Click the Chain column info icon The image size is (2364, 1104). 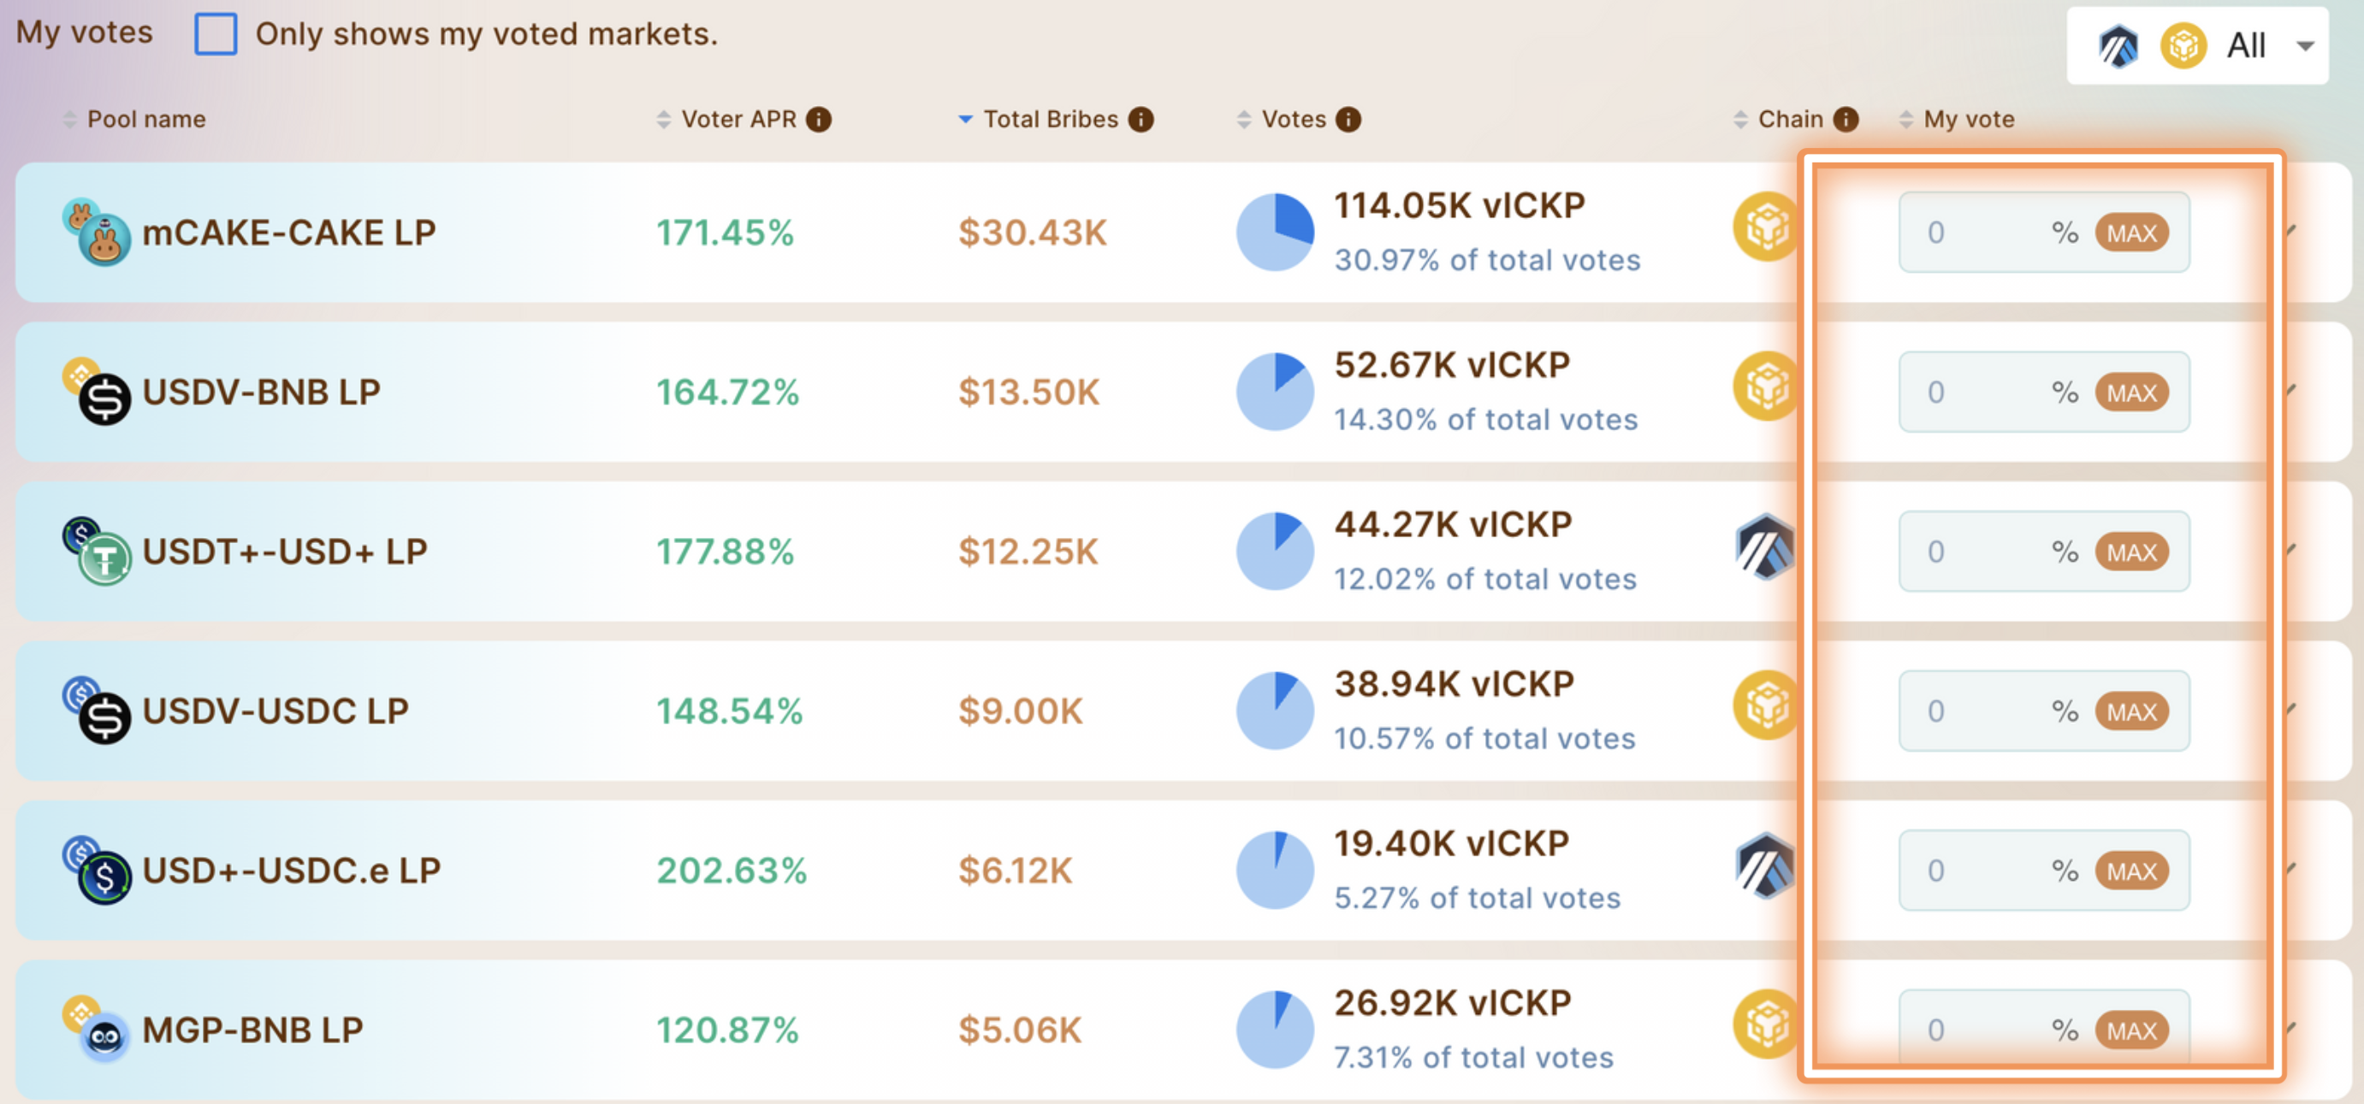tap(1845, 119)
